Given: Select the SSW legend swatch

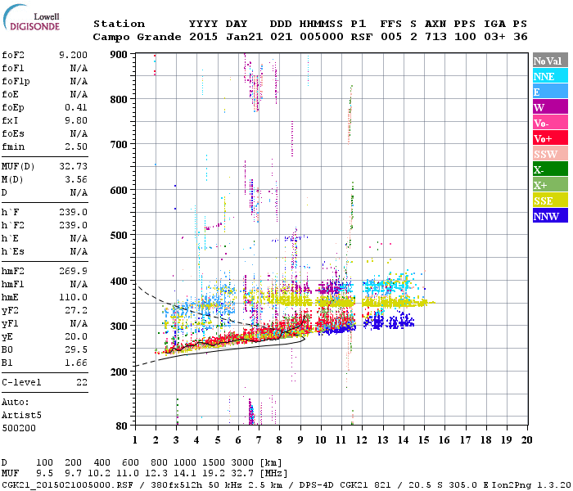Looking at the screenshot, I should click(550, 154).
